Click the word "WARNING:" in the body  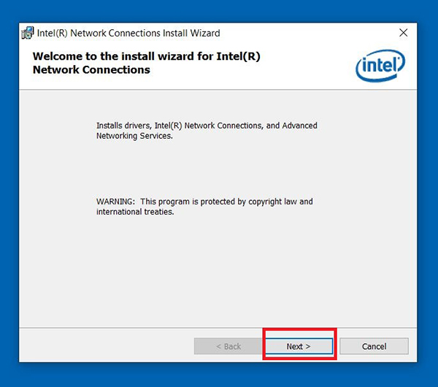click(x=115, y=202)
